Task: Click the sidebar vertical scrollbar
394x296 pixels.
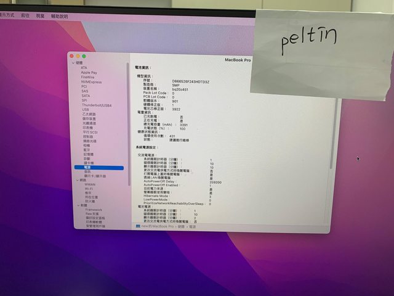Action: click(129, 123)
